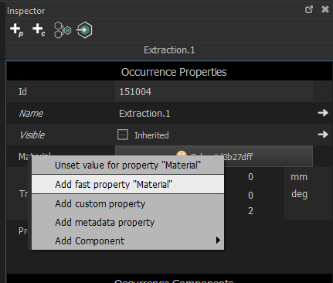Click the green import arrow hexagon icon

84,30
